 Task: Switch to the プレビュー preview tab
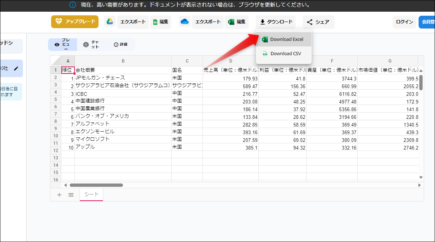(x=63, y=45)
